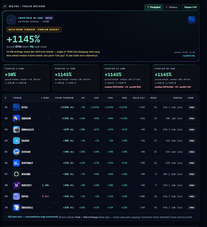The width and height of the screenshot is (207, 227).
Task: Click the $VELVET token icon
Action: coord(16,185)
